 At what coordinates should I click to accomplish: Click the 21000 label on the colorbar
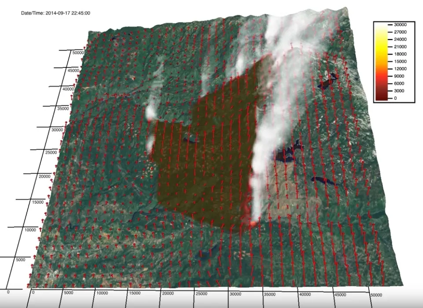[x=401, y=47]
